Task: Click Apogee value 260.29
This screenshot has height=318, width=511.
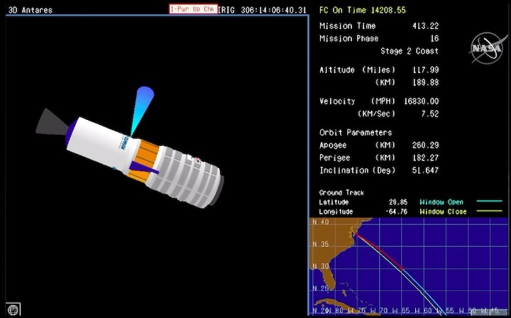Action: tap(425, 146)
